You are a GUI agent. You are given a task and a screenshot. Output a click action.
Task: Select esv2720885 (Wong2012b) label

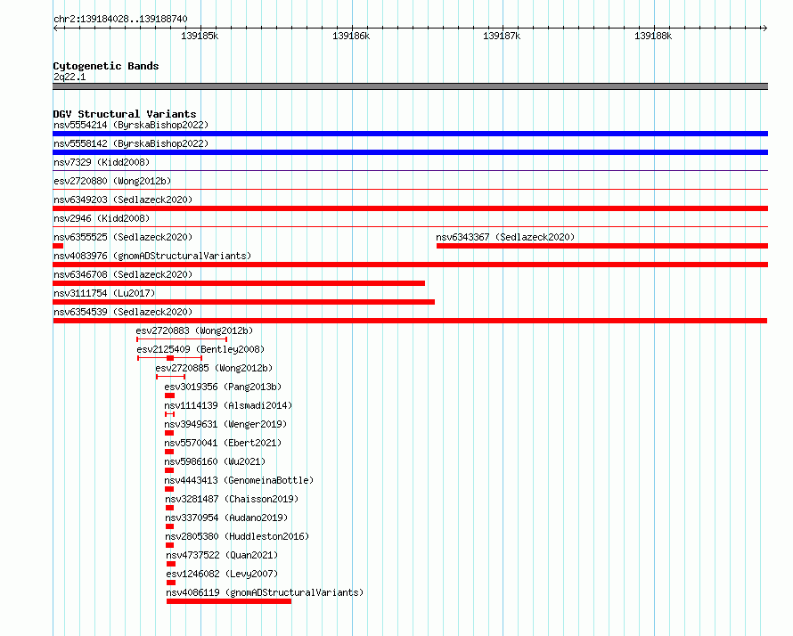pyautogui.click(x=214, y=368)
